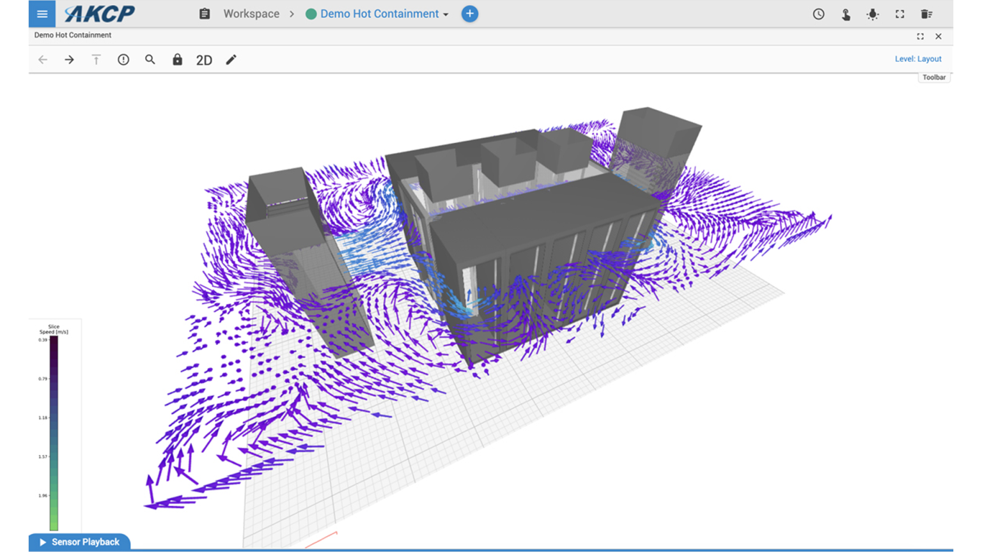Click the alert exclamation circle icon
This screenshot has width=982, height=552.
click(x=123, y=59)
